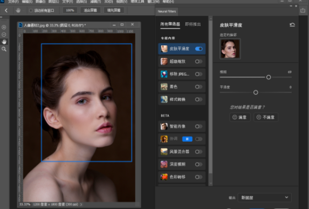
Task: Click the 满意 feedback button
Action: coord(240,117)
